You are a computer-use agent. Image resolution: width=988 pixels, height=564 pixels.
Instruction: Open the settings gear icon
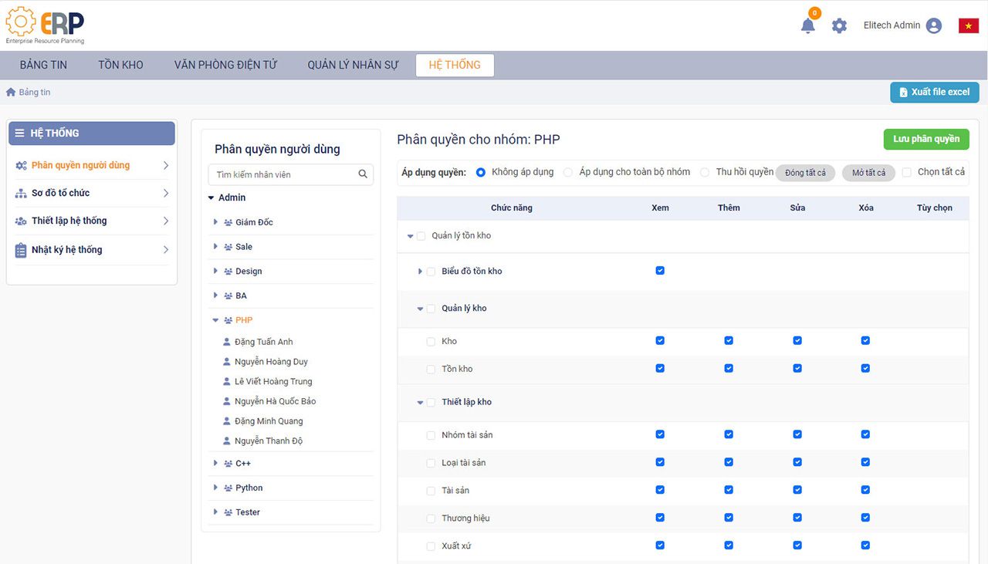point(839,25)
